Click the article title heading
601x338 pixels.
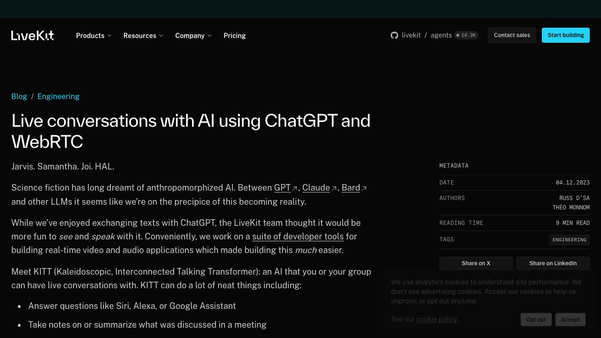[x=191, y=131]
